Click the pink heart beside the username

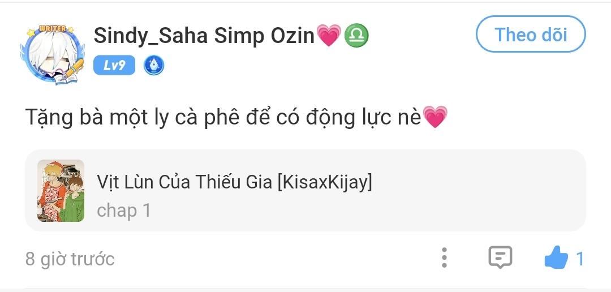pyautogui.click(x=329, y=36)
